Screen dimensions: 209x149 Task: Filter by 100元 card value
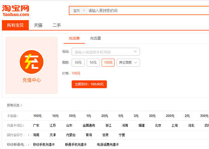pos(38,116)
